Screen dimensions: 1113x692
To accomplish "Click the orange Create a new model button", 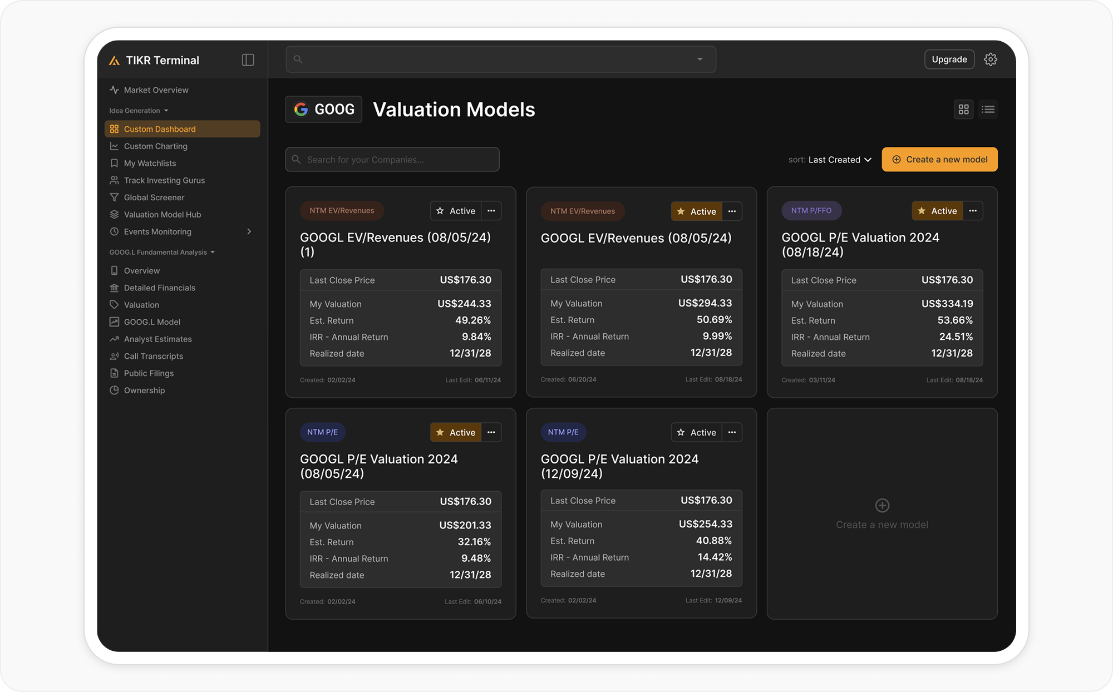I will coord(939,160).
